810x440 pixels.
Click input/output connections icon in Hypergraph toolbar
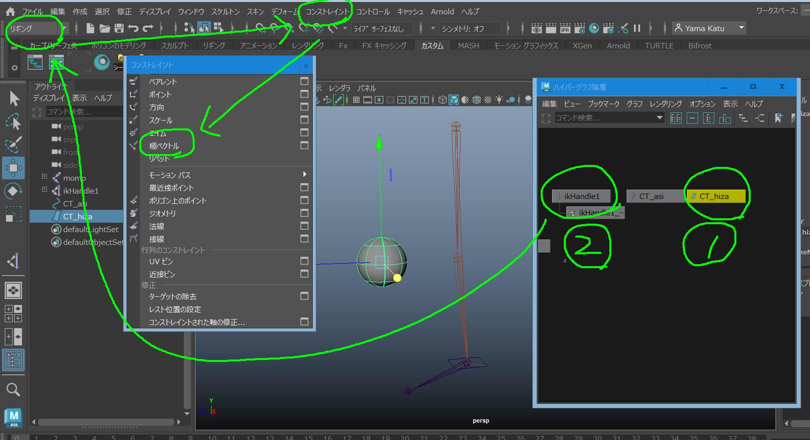(x=760, y=118)
